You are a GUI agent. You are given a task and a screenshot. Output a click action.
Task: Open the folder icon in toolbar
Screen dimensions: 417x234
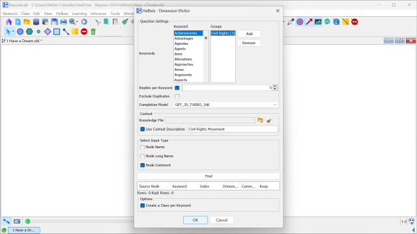[x=27, y=21]
